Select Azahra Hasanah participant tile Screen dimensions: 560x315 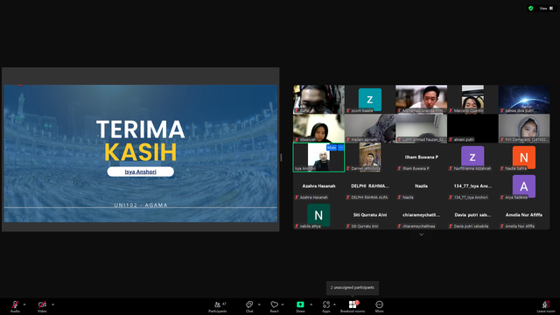coord(318,186)
